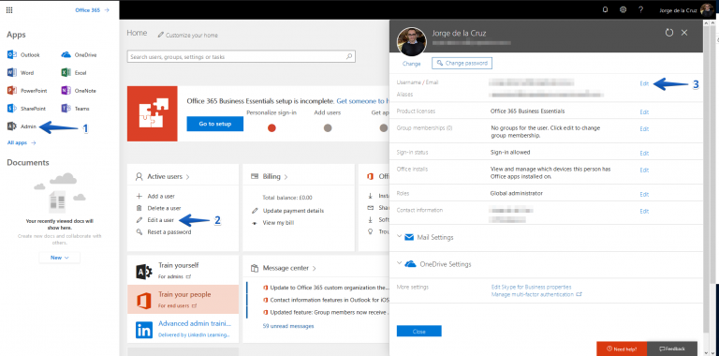This screenshot has height=356, width=719.
Task: Open the app launcher waffle icon
Action: coord(9,9)
